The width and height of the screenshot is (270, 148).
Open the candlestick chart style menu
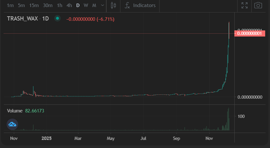pyautogui.click(x=113, y=5)
